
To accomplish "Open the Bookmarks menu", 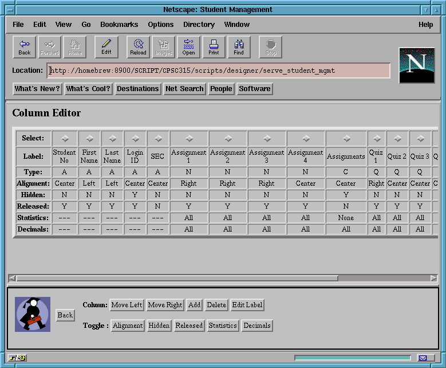I will click(119, 25).
